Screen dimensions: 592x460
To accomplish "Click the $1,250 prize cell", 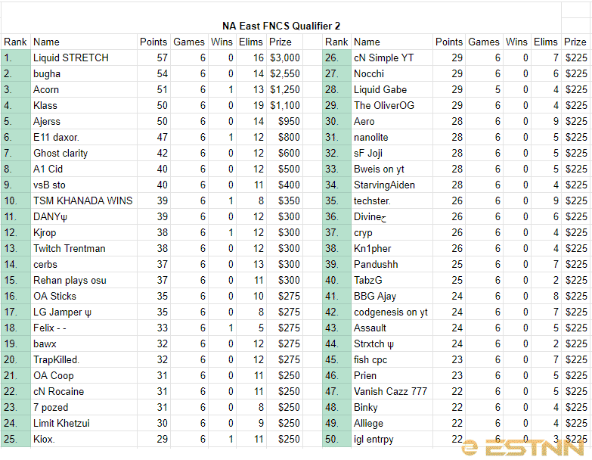I will pyautogui.click(x=285, y=89).
